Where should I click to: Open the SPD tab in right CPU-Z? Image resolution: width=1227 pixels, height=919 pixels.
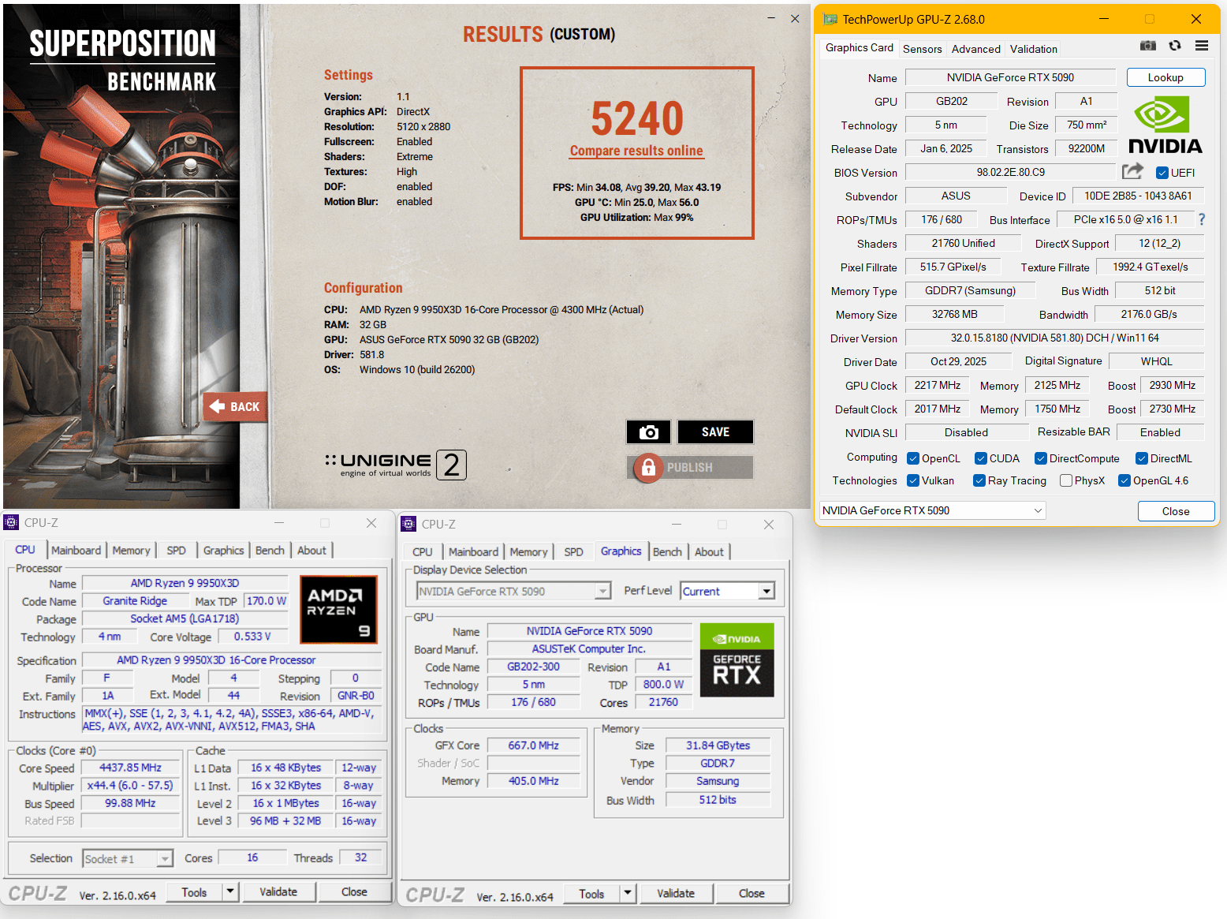click(x=573, y=552)
